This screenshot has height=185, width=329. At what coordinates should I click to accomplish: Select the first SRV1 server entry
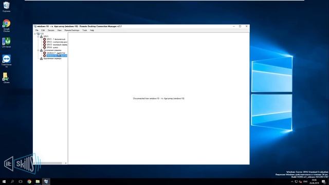click(x=56, y=39)
